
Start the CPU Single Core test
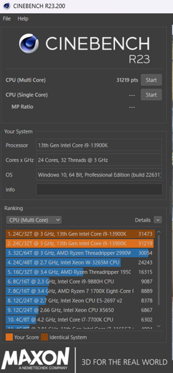pyautogui.click(x=151, y=95)
